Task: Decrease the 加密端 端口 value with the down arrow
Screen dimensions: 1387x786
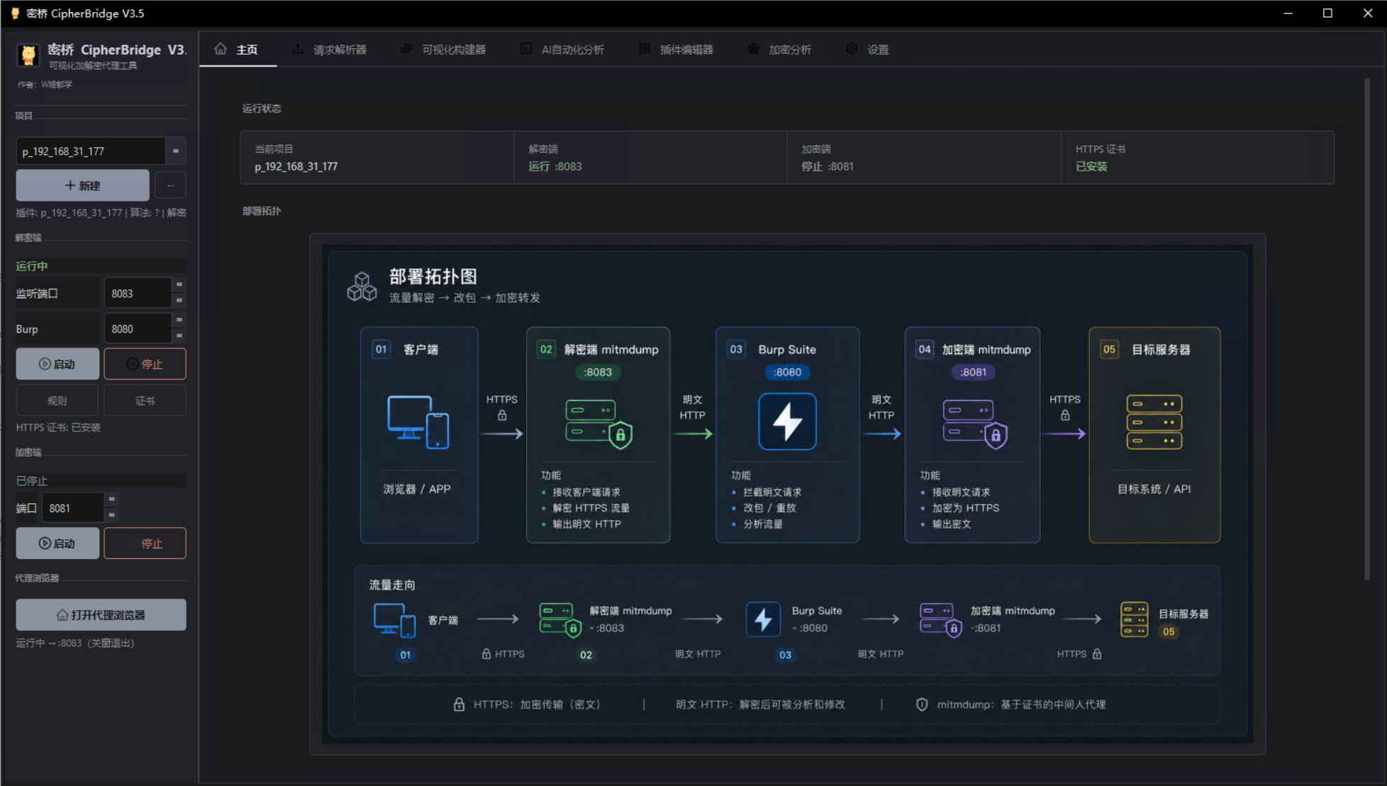Action: tap(111, 516)
